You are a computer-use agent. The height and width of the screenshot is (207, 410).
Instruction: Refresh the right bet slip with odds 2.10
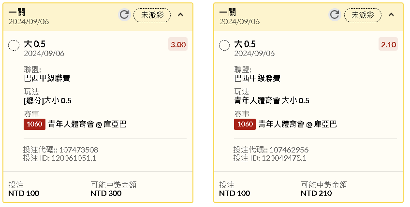335,14
